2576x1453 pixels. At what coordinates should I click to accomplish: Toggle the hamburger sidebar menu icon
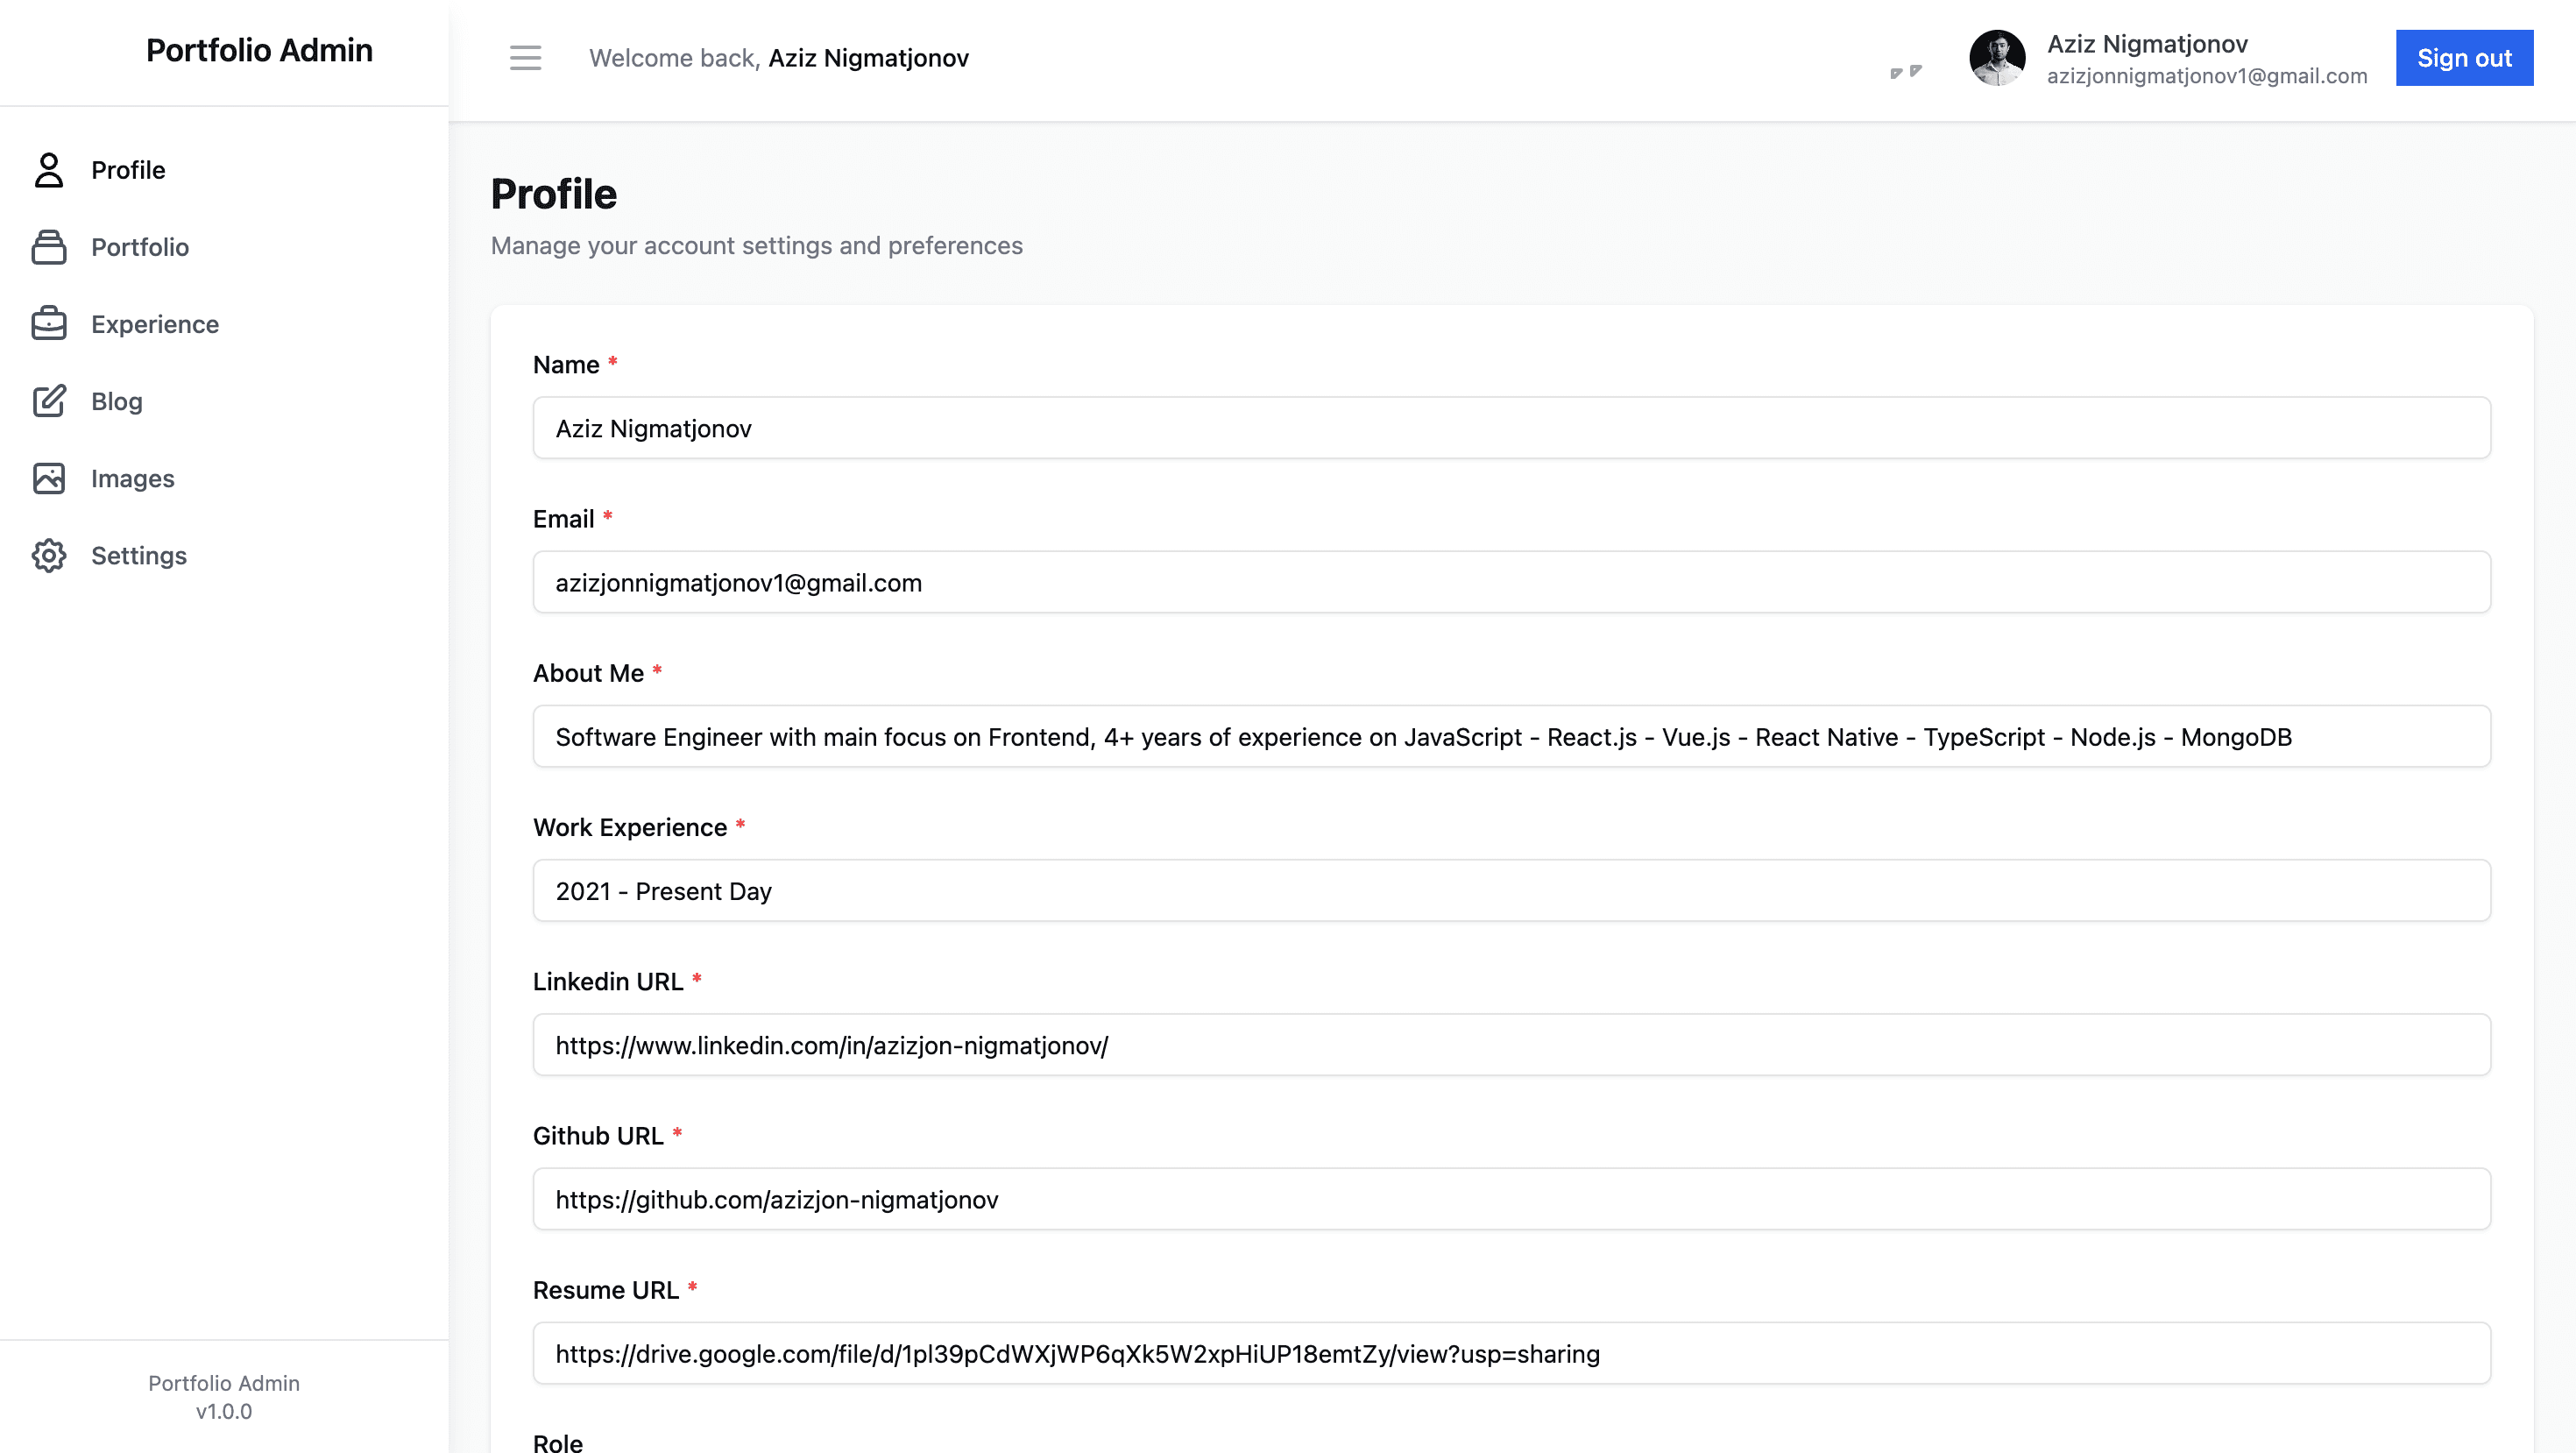pyautogui.click(x=525, y=58)
